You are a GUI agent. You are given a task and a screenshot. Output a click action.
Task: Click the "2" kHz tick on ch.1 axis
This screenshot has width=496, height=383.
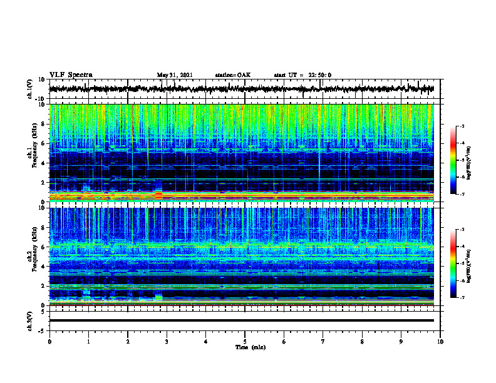pos(44,183)
